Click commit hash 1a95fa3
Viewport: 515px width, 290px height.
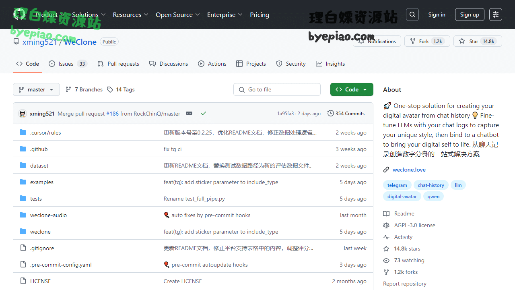pyautogui.click(x=285, y=114)
